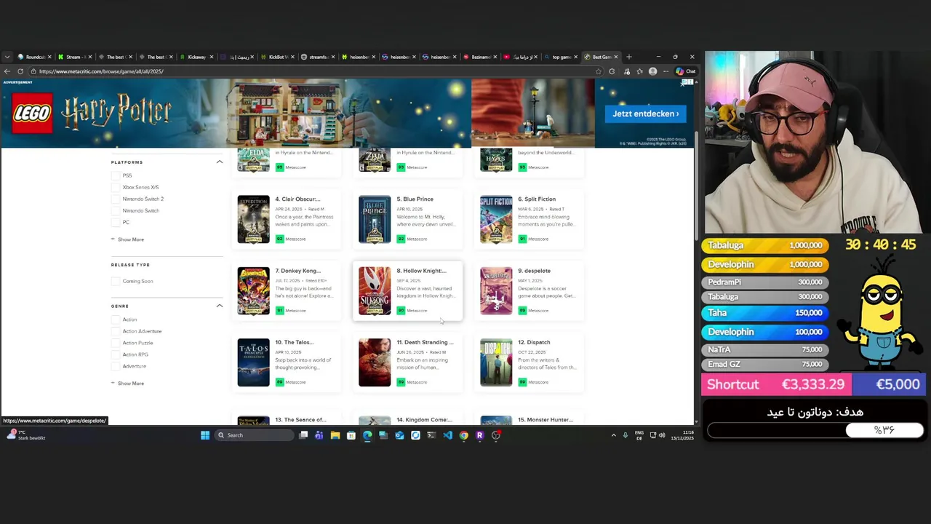The image size is (931, 524).
Task: Click the Talos Principle cover thumbnail
Action: pos(253,362)
